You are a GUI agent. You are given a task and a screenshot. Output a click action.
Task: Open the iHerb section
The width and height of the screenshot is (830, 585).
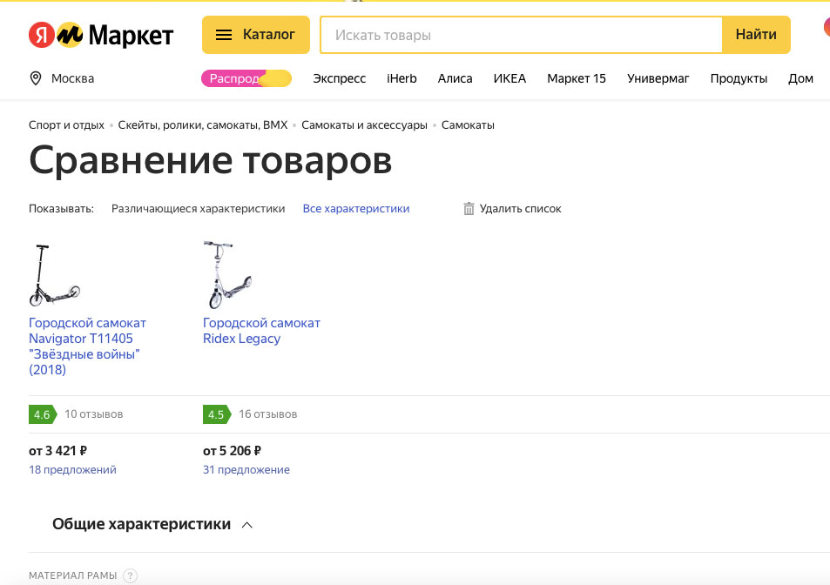point(402,78)
